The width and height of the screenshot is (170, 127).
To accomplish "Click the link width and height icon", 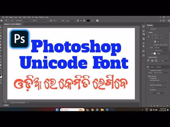I will 148,37.
